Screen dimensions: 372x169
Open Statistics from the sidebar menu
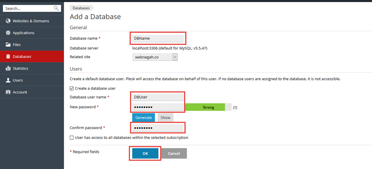[x=20, y=68]
